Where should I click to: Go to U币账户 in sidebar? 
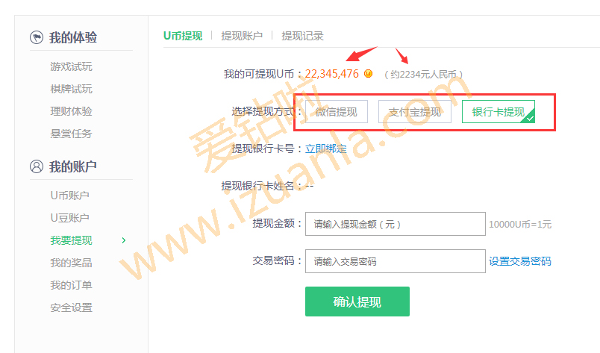click(70, 196)
